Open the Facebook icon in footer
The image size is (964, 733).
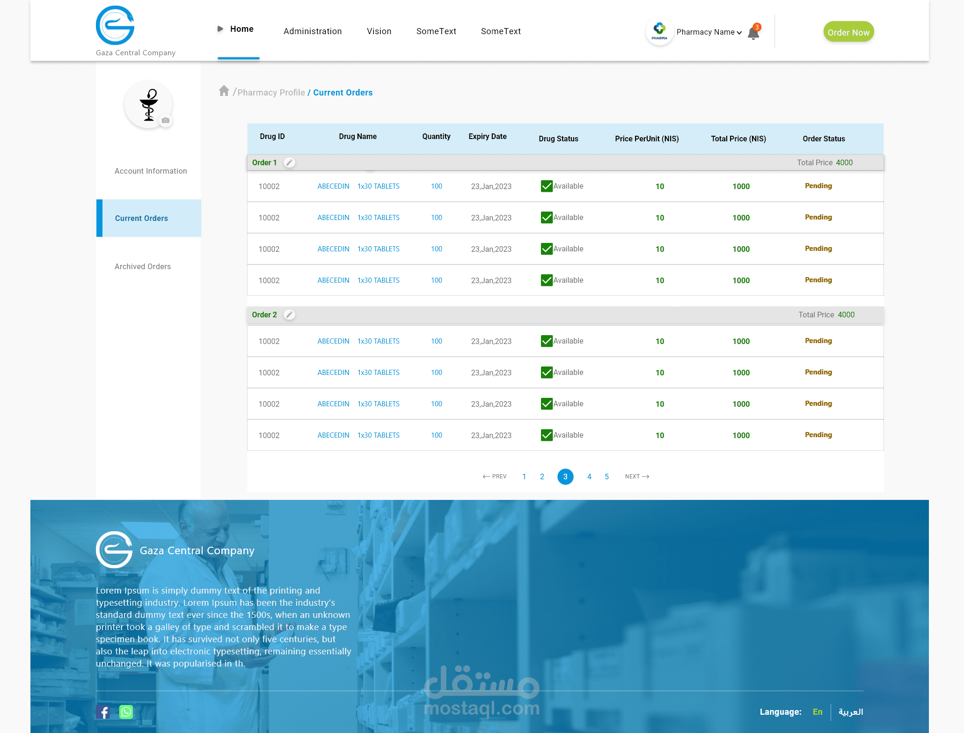(103, 712)
